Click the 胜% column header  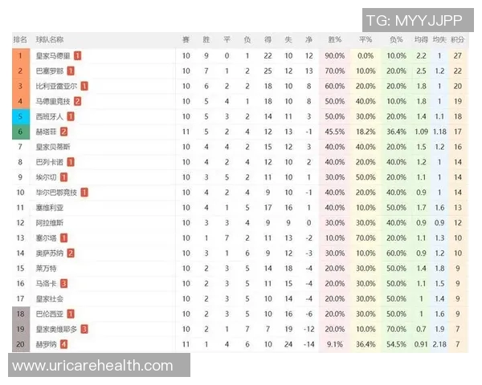click(334, 39)
